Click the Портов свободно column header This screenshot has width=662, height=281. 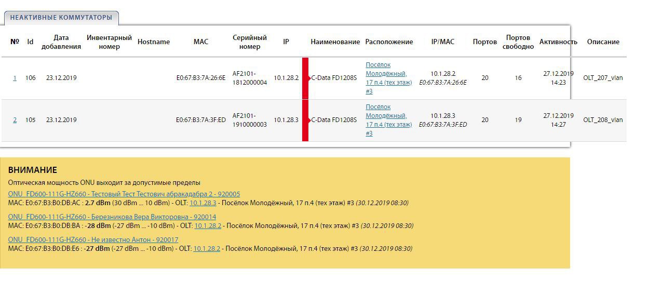point(518,42)
